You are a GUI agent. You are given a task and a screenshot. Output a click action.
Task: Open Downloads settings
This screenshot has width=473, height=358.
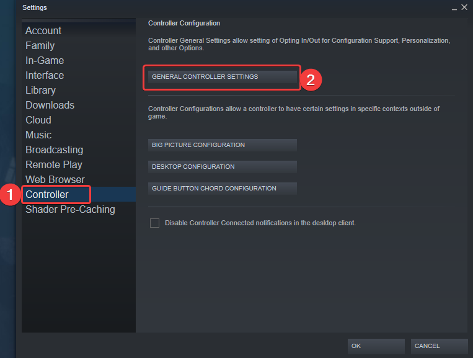pyautogui.click(x=50, y=105)
